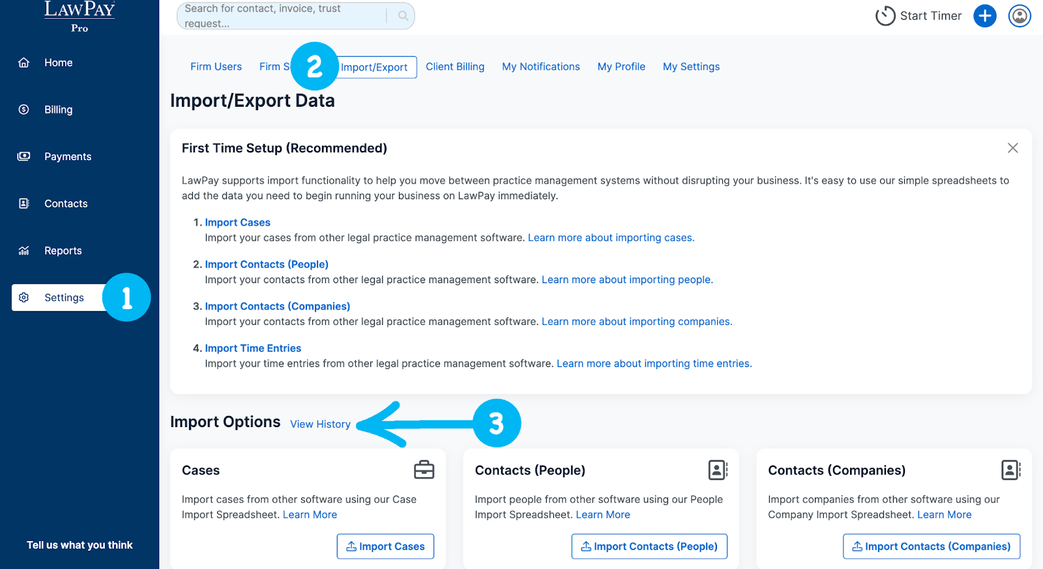Open Learn More in Contacts (Companies) card
The height and width of the screenshot is (569, 1043).
point(944,514)
